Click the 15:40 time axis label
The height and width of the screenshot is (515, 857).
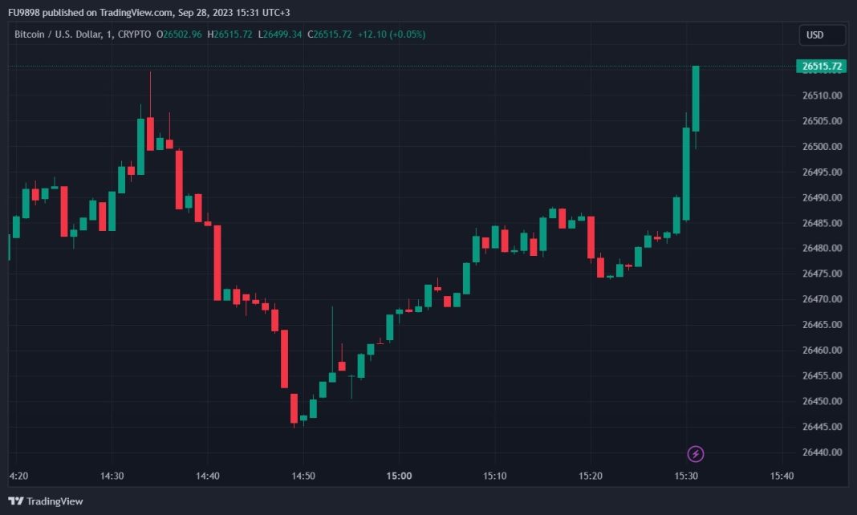[x=782, y=476]
